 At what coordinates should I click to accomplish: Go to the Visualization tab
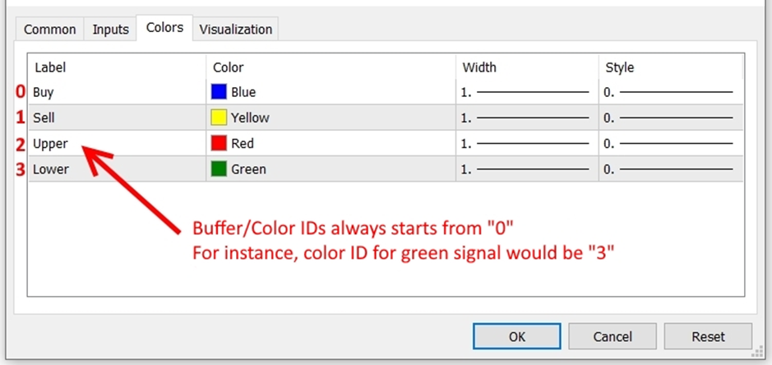(235, 30)
